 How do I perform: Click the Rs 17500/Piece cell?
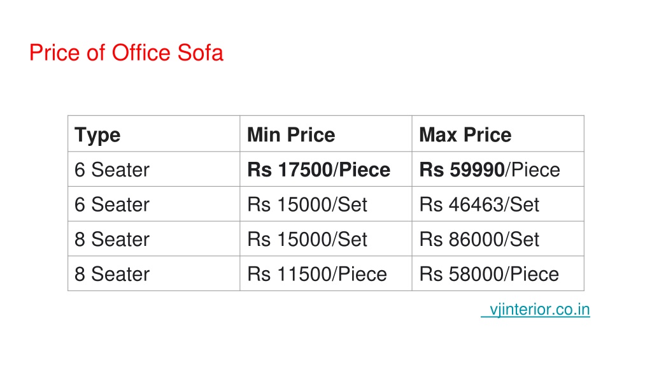coord(318,169)
